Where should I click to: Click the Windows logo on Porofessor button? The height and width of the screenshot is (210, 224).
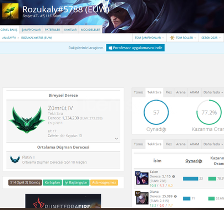110,48
